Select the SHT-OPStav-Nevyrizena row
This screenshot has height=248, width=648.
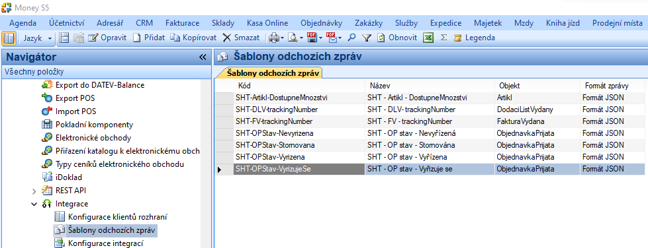pyautogui.click(x=430, y=133)
